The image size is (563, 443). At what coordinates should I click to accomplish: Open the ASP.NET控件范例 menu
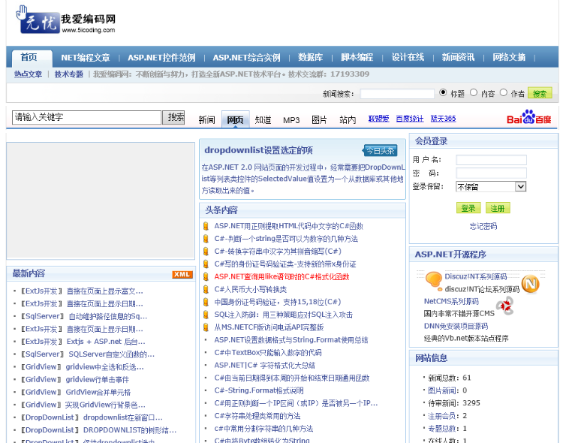(x=161, y=58)
